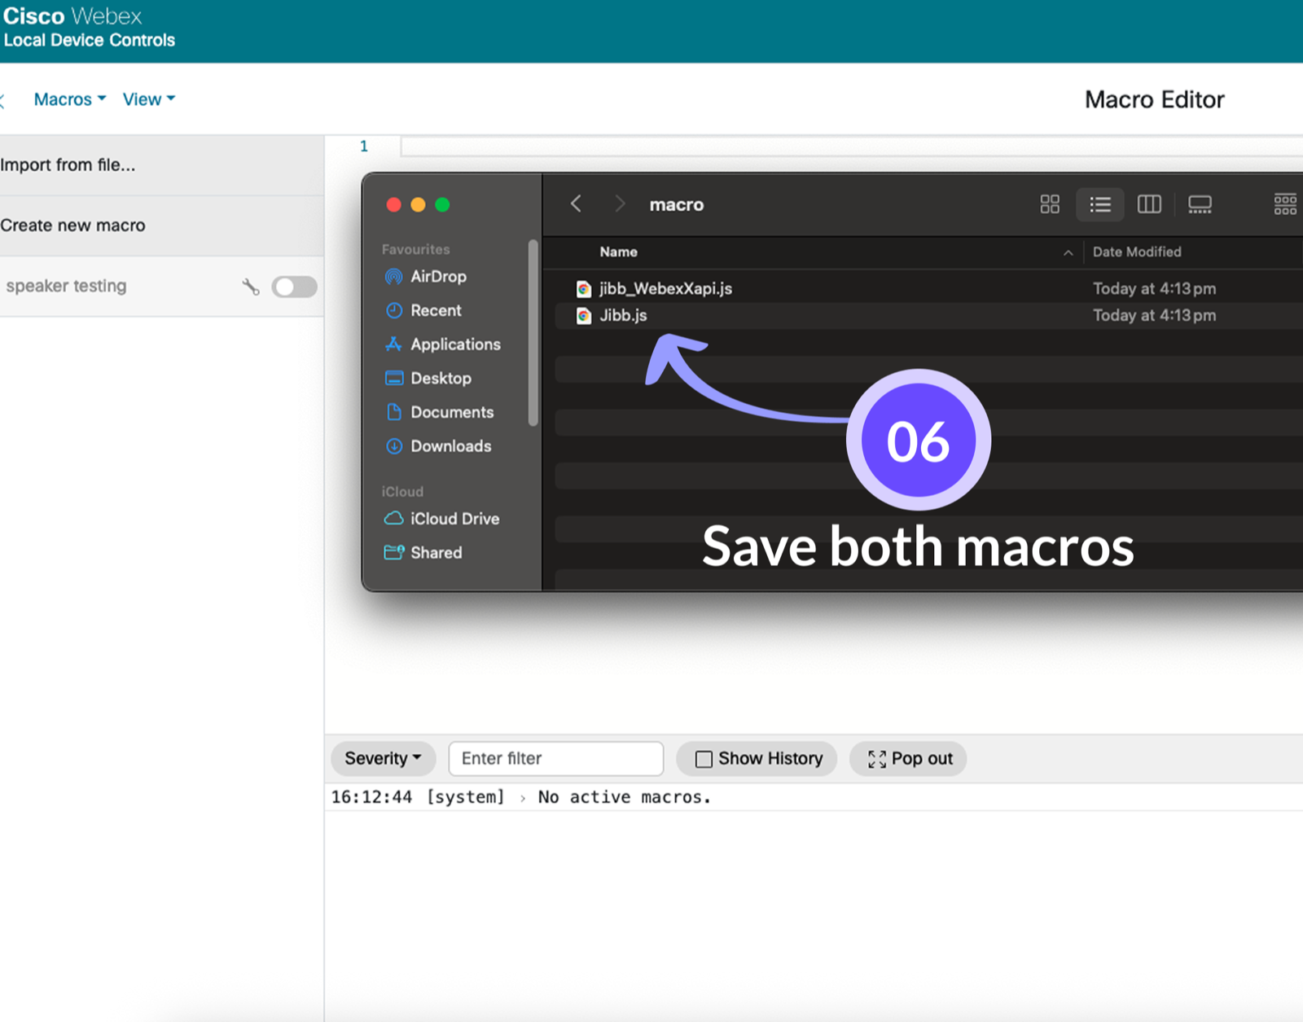1303x1022 pixels.
Task: Click the Documents sidebar icon
Action: click(394, 412)
